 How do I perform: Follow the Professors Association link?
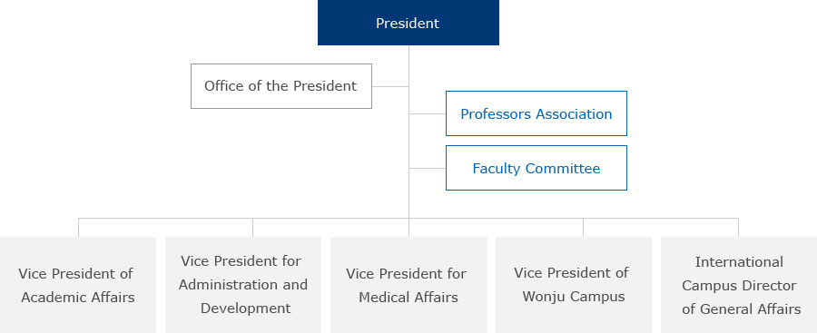click(x=536, y=113)
